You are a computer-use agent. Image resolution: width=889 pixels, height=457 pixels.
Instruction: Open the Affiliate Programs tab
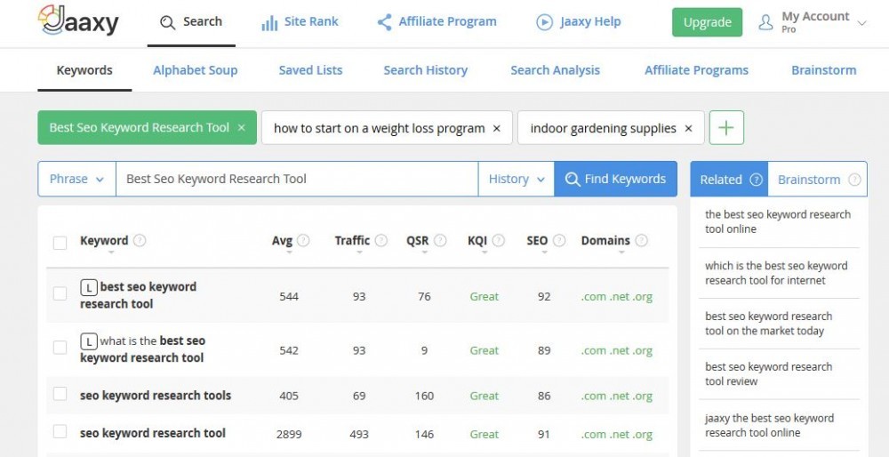(x=696, y=70)
